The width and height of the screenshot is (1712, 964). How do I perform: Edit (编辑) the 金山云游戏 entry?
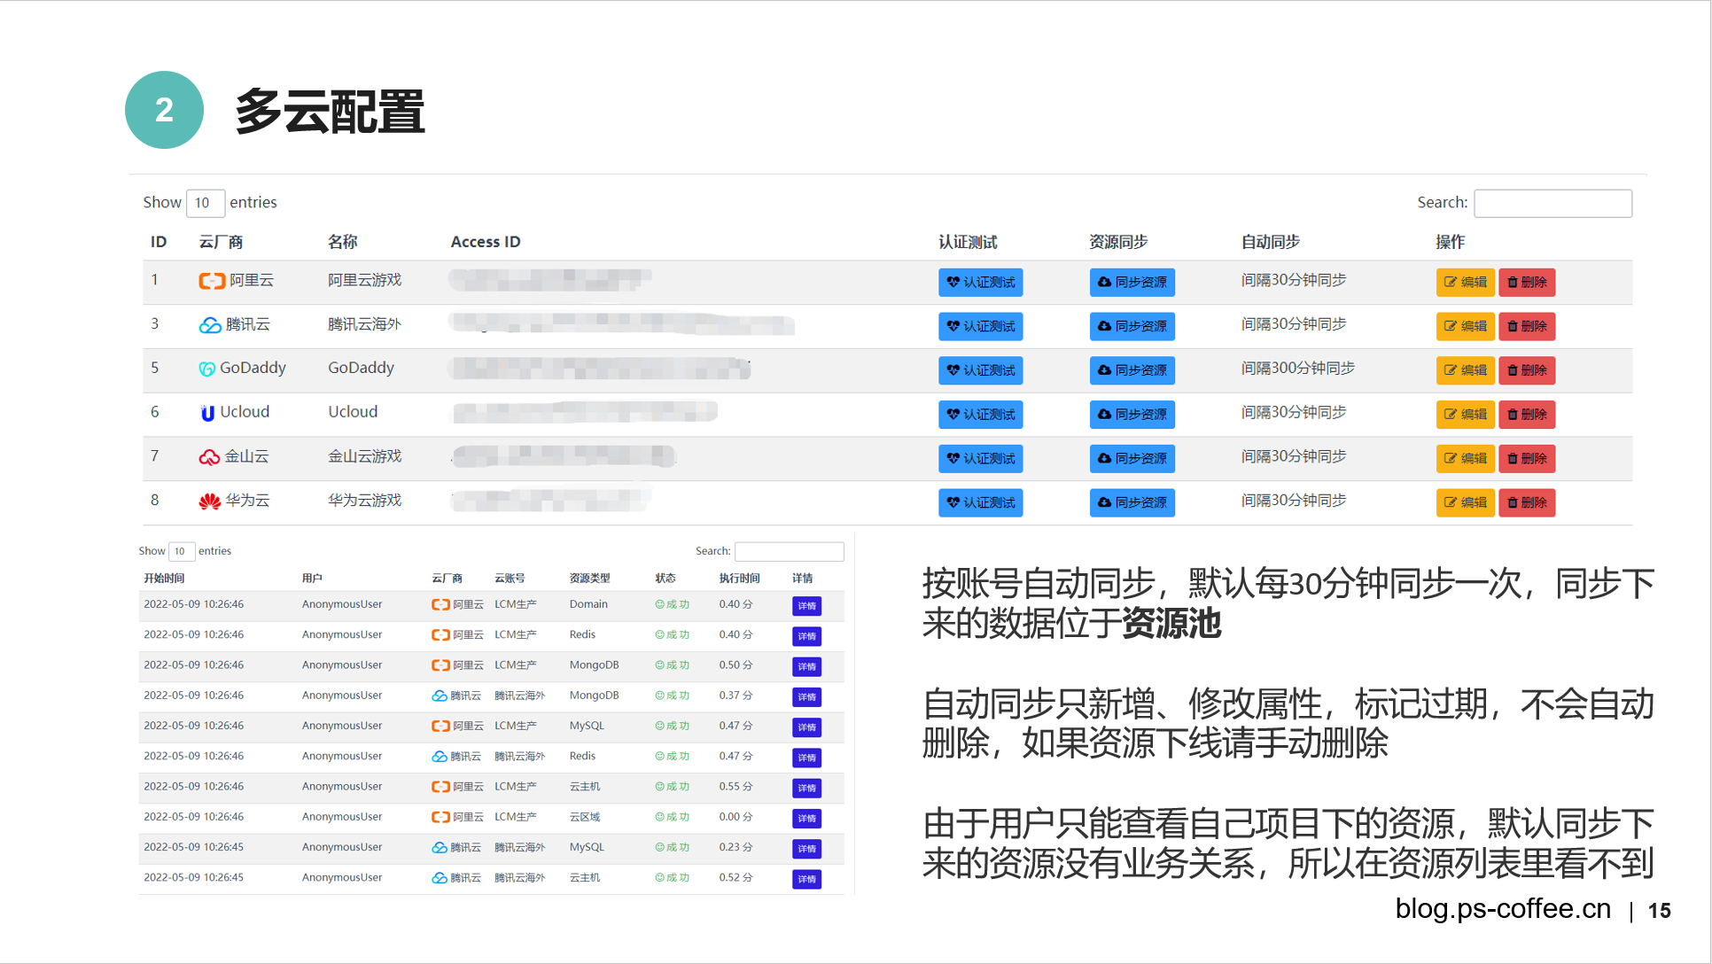1465,458
